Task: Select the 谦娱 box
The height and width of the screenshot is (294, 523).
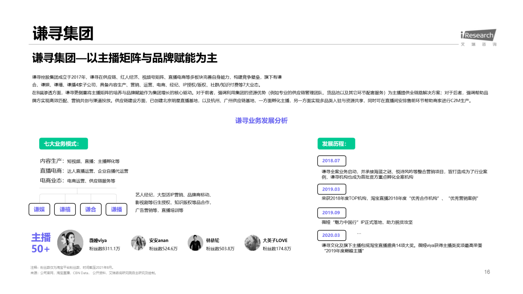Action: [x=39, y=209]
